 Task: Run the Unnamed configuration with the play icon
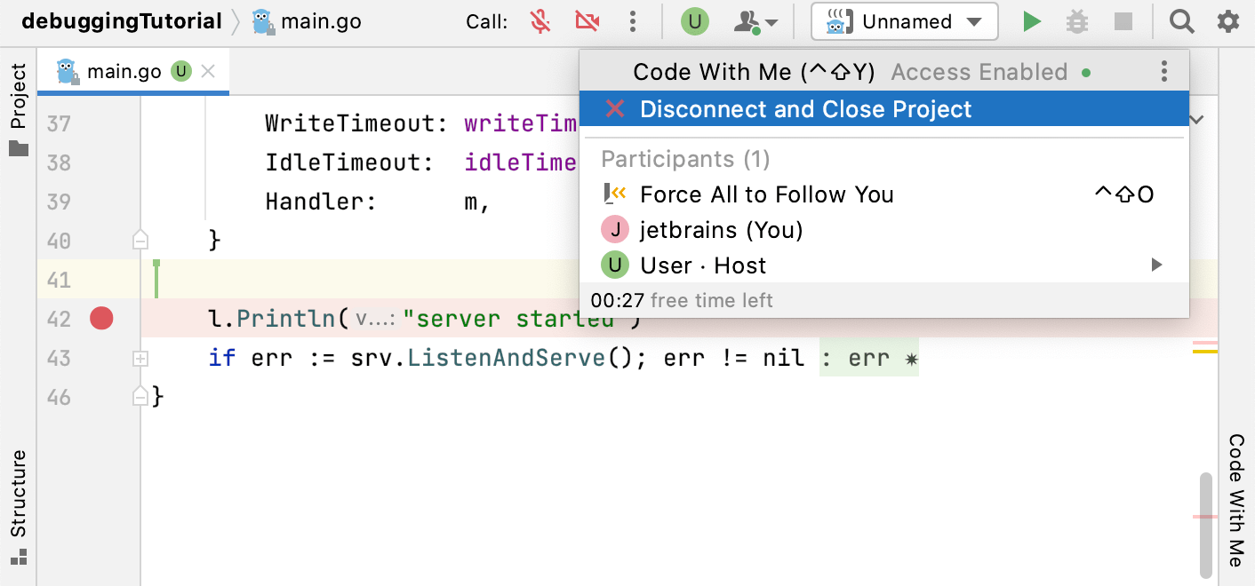coord(1031,21)
